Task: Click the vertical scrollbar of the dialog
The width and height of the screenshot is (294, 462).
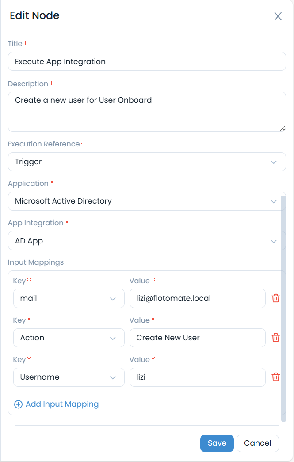Action: coord(283,310)
